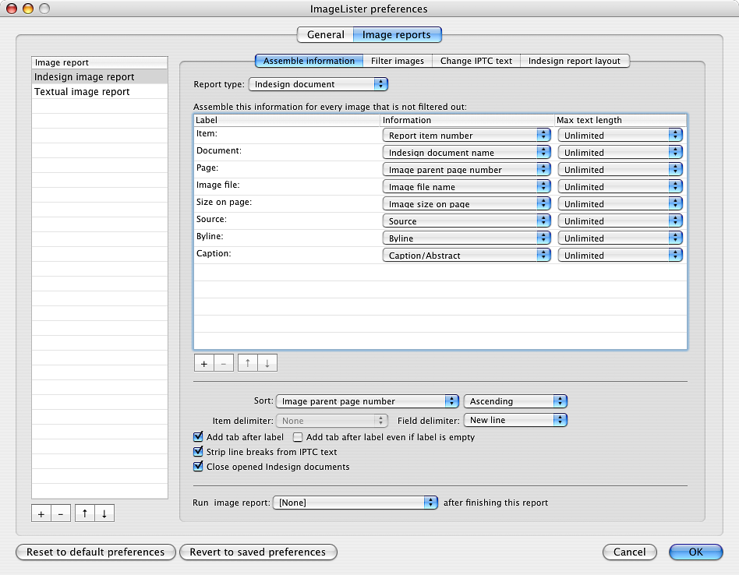Add a new image report with plus button
The width and height of the screenshot is (739, 575).
point(41,513)
